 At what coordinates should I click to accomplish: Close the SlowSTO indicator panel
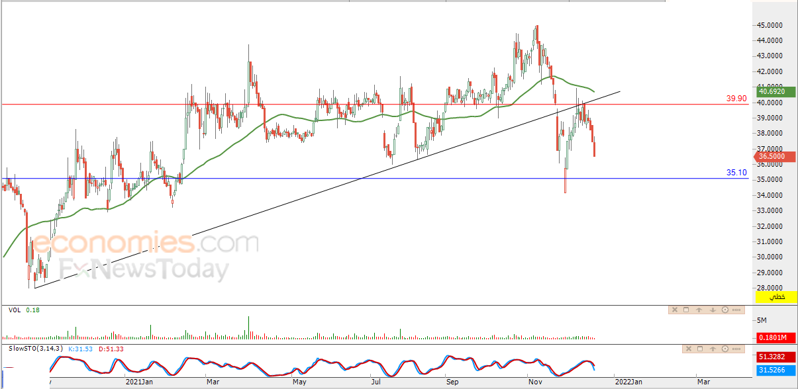[689, 349]
